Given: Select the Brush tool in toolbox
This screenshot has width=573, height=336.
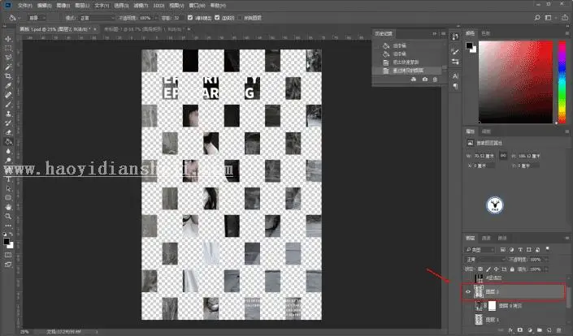Looking at the screenshot, I should click(8, 105).
